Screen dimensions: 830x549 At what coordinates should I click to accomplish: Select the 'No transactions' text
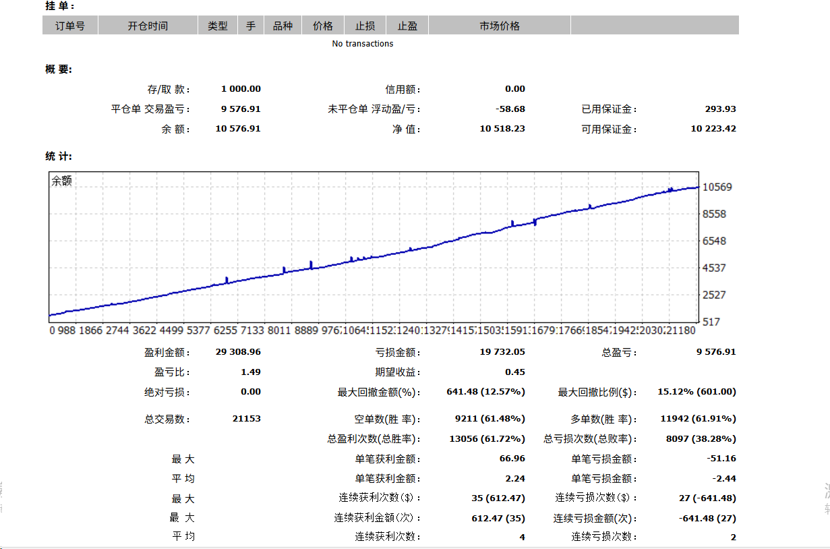click(x=363, y=44)
